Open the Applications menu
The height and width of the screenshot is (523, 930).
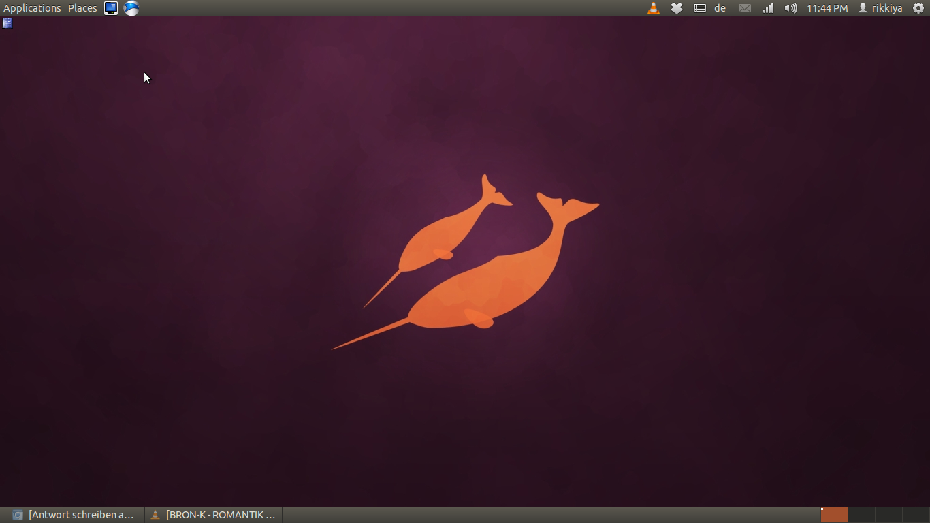pos(32,8)
